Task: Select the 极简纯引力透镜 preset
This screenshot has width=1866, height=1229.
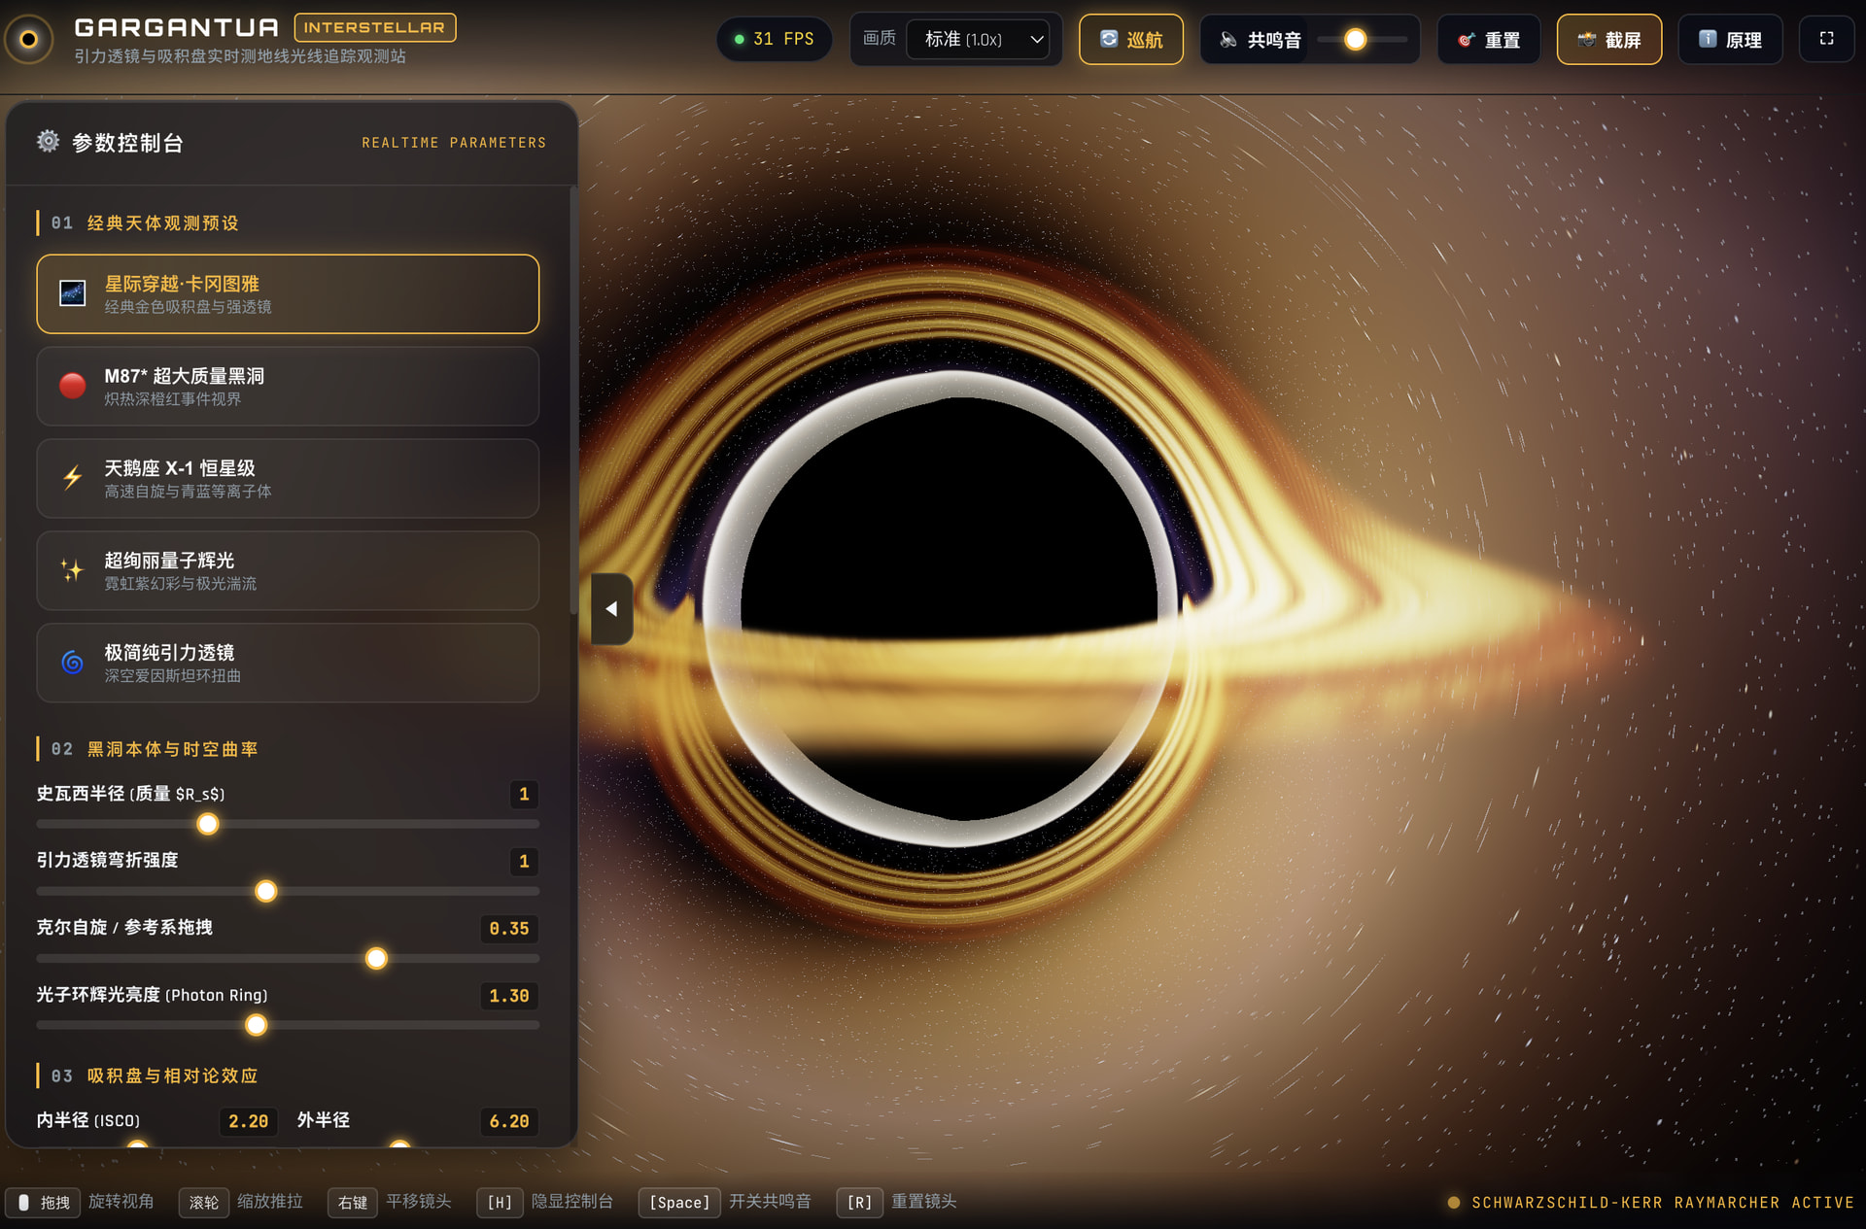Action: pos(288,663)
